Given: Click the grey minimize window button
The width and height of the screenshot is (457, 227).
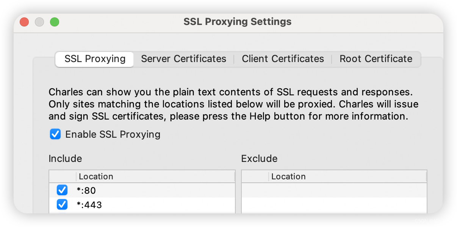Looking at the screenshot, I should pyautogui.click(x=39, y=22).
